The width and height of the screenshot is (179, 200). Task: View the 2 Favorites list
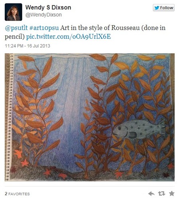coord(17,194)
